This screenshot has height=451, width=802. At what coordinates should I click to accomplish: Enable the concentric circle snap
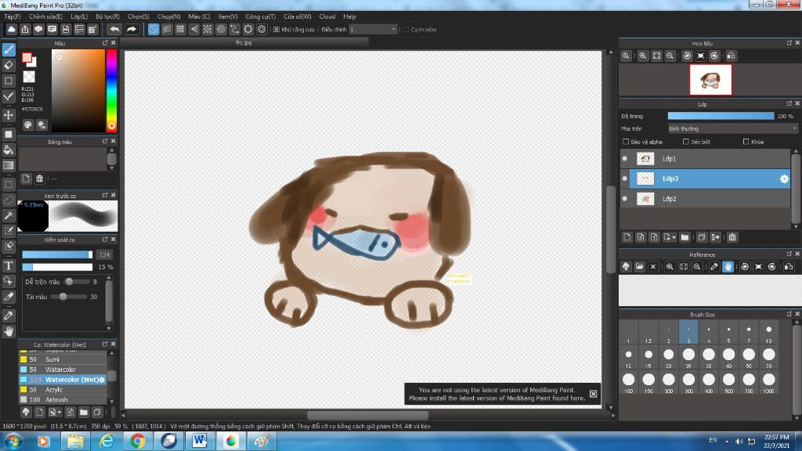(x=221, y=29)
